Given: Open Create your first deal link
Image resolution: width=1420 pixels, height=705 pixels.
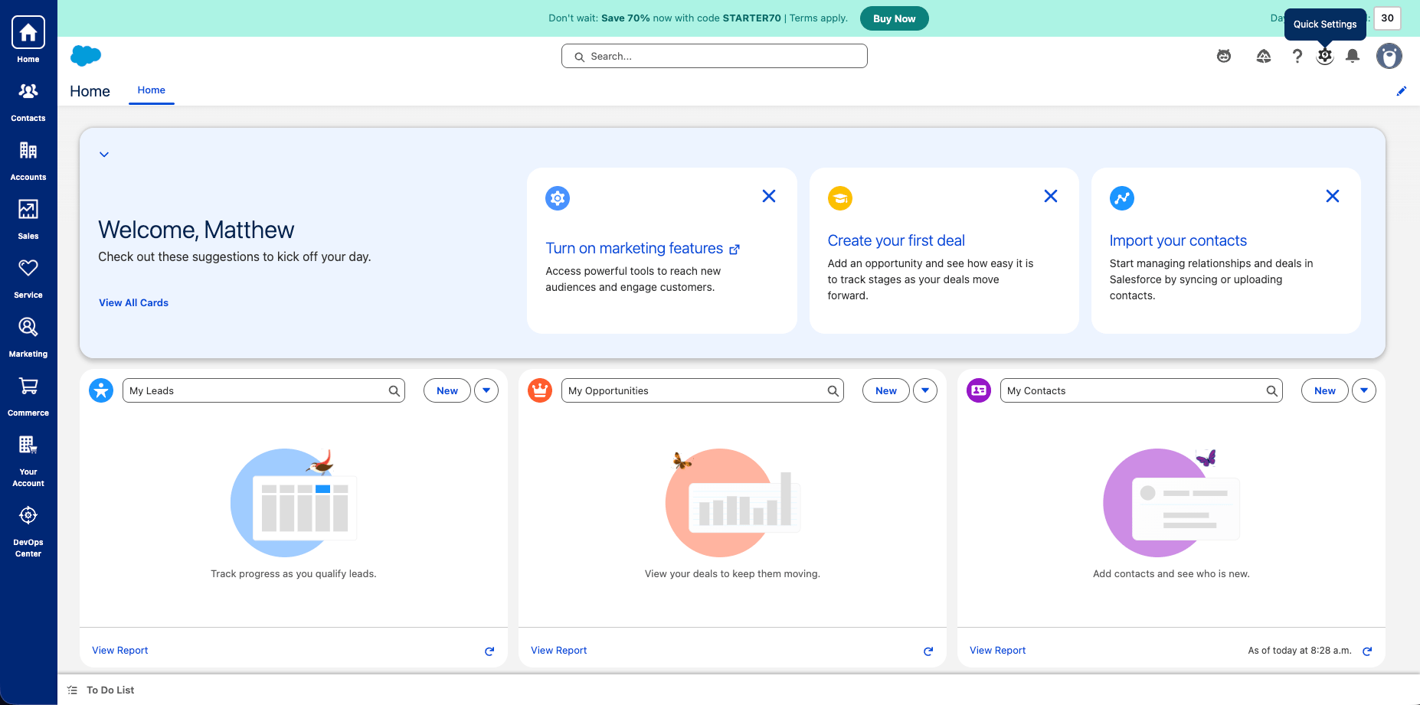Looking at the screenshot, I should click(x=896, y=240).
